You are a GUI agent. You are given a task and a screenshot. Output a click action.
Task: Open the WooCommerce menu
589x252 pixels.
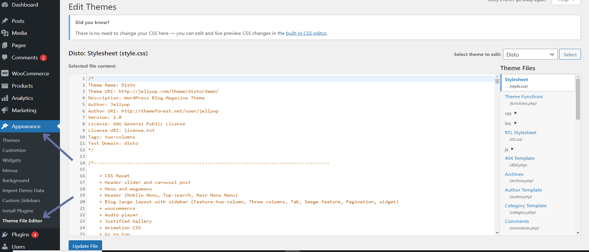[30, 73]
